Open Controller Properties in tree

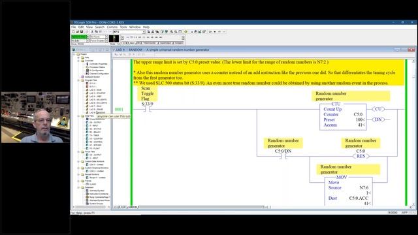(98, 64)
